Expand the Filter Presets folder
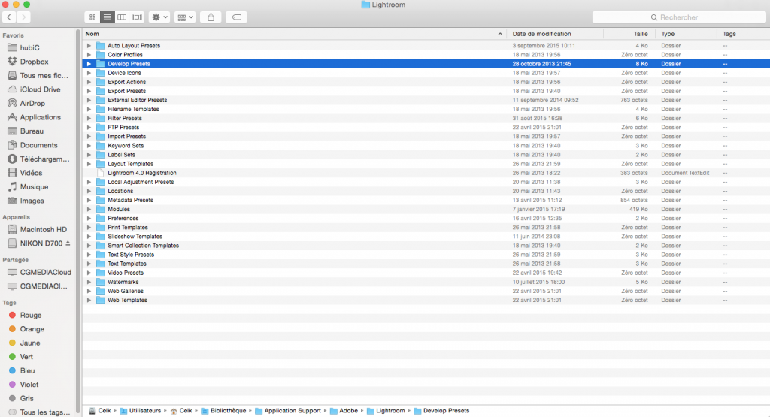Image resolution: width=770 pixels, height=417 pixels. click(89, 118)
